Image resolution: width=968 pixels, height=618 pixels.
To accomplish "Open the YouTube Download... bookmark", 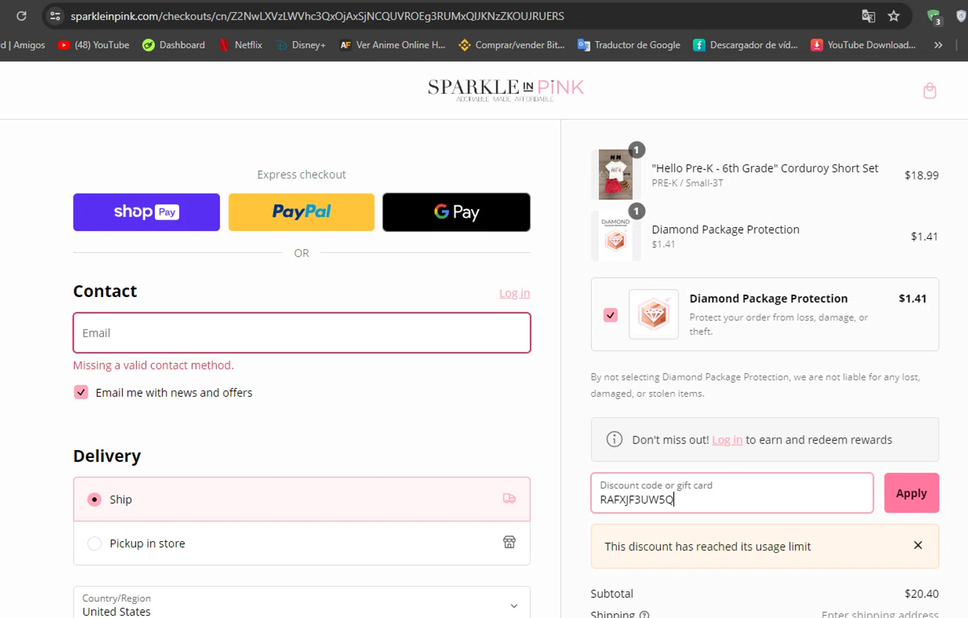I will tap(863, 45).
